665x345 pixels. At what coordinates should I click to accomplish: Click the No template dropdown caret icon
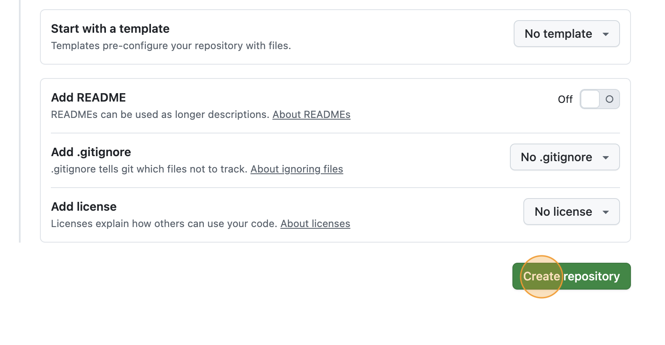coord(607,34)
